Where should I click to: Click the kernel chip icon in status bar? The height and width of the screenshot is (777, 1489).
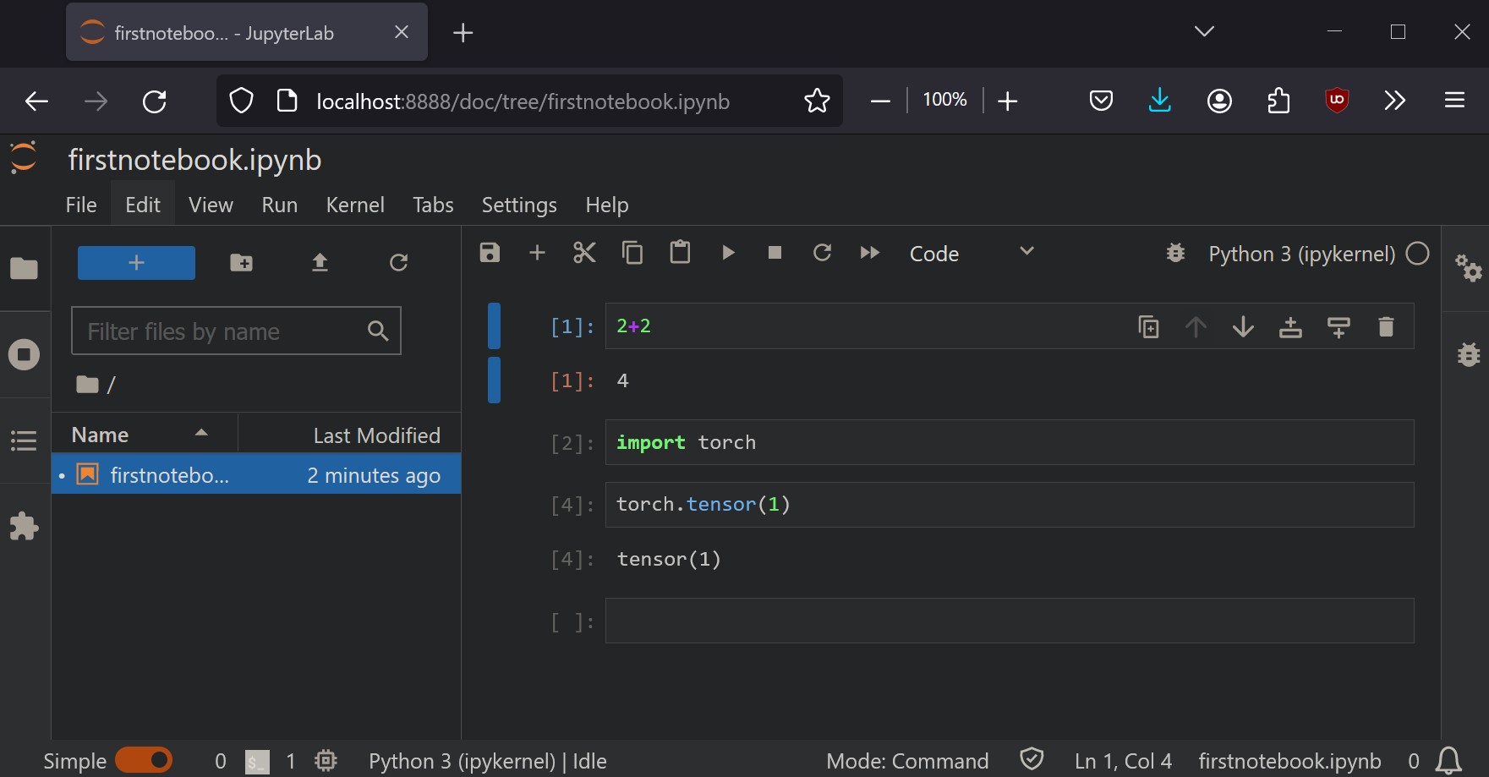(326, 760)
